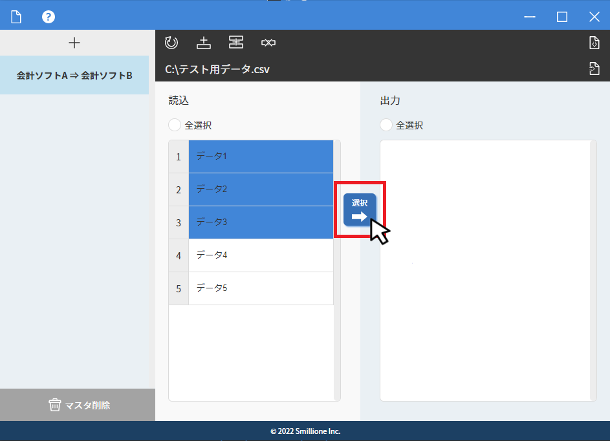
Task: Open help via question mark icon
Action: pos(49,17)
